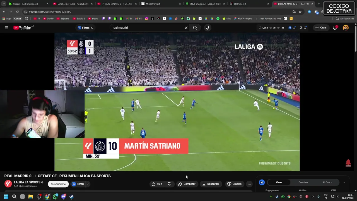Click the 1,382 vidIQ stat counter
Viewport: 357px width, 201px height.
coord(263,28)
